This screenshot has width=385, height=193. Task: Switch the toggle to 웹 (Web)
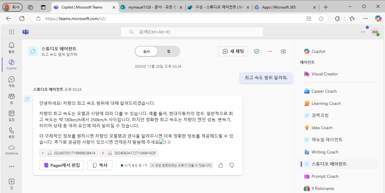tap(169, 51)
